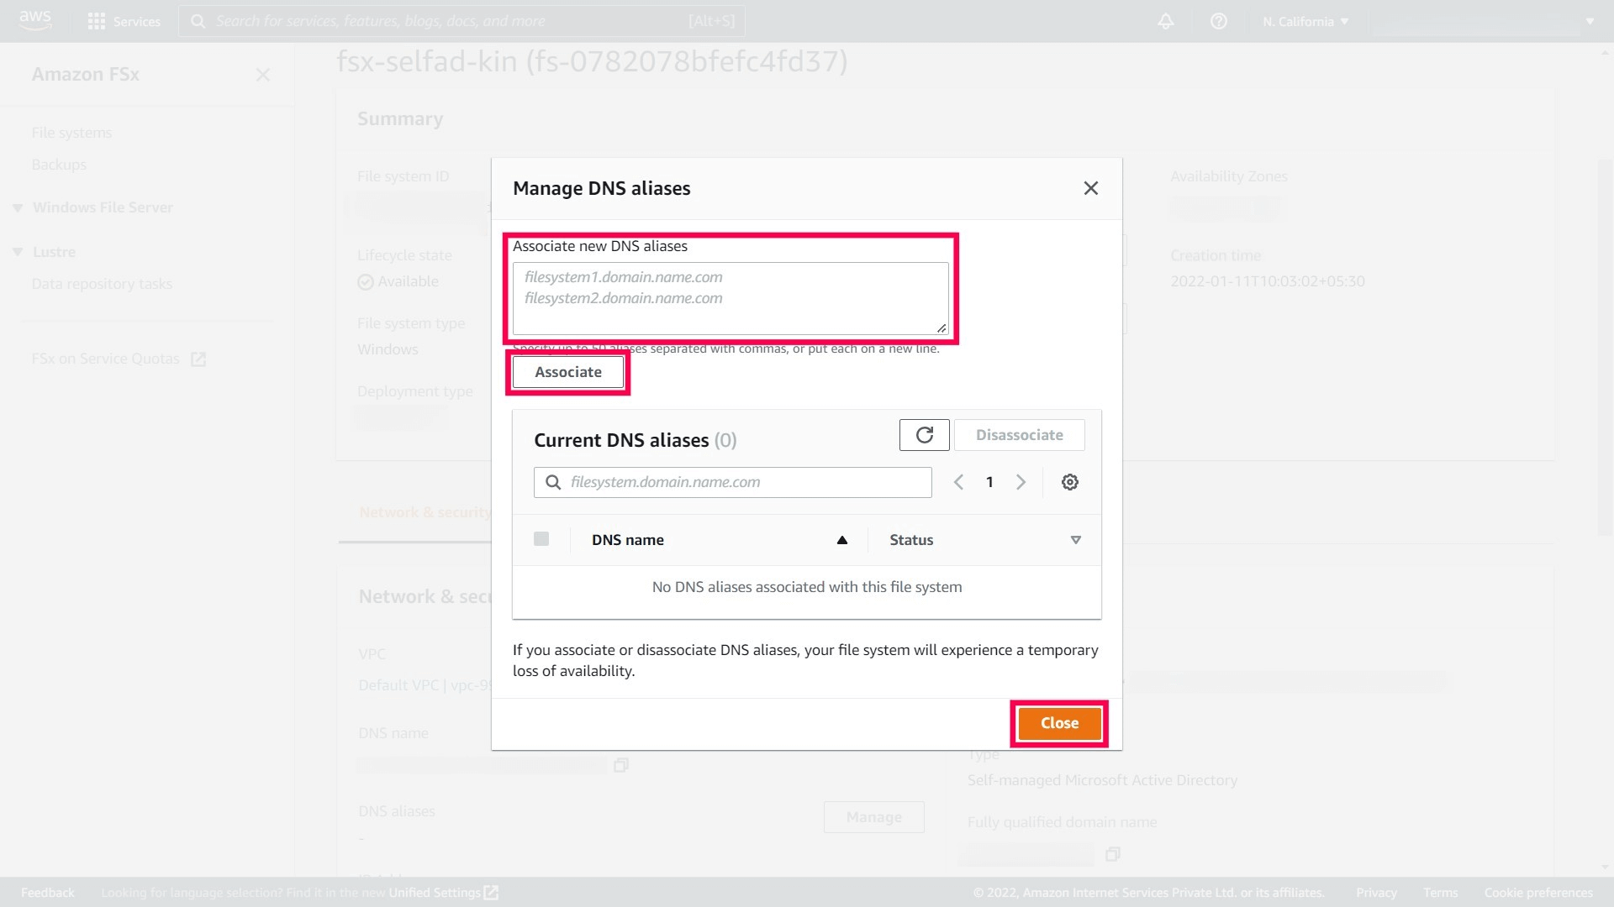This screenshot has width=1614, height=907.
Task: Select File systems in the sidebar
Action: pyautogui.click(x=71, y=132)
